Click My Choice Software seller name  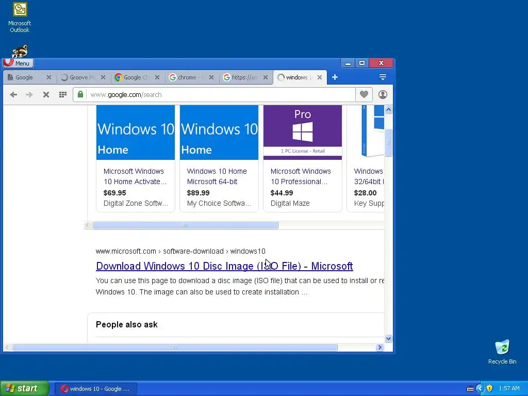tap(219, 203)
